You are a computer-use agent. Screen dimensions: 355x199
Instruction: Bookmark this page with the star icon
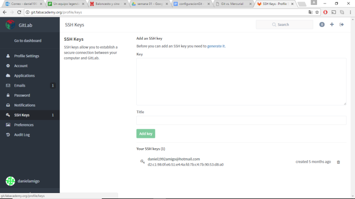point(317,12)
